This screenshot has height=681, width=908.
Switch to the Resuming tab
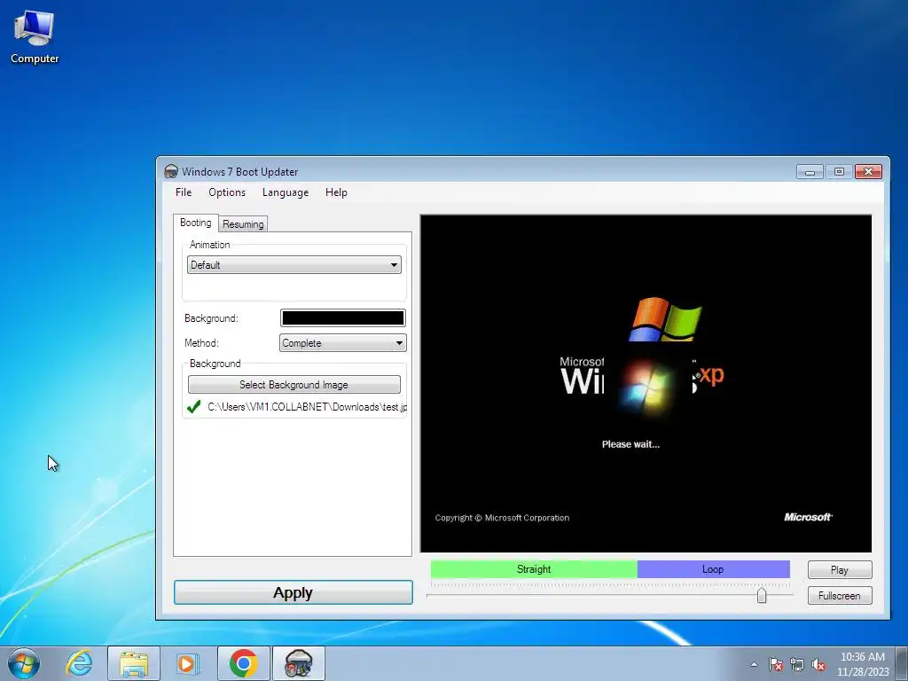243,224
